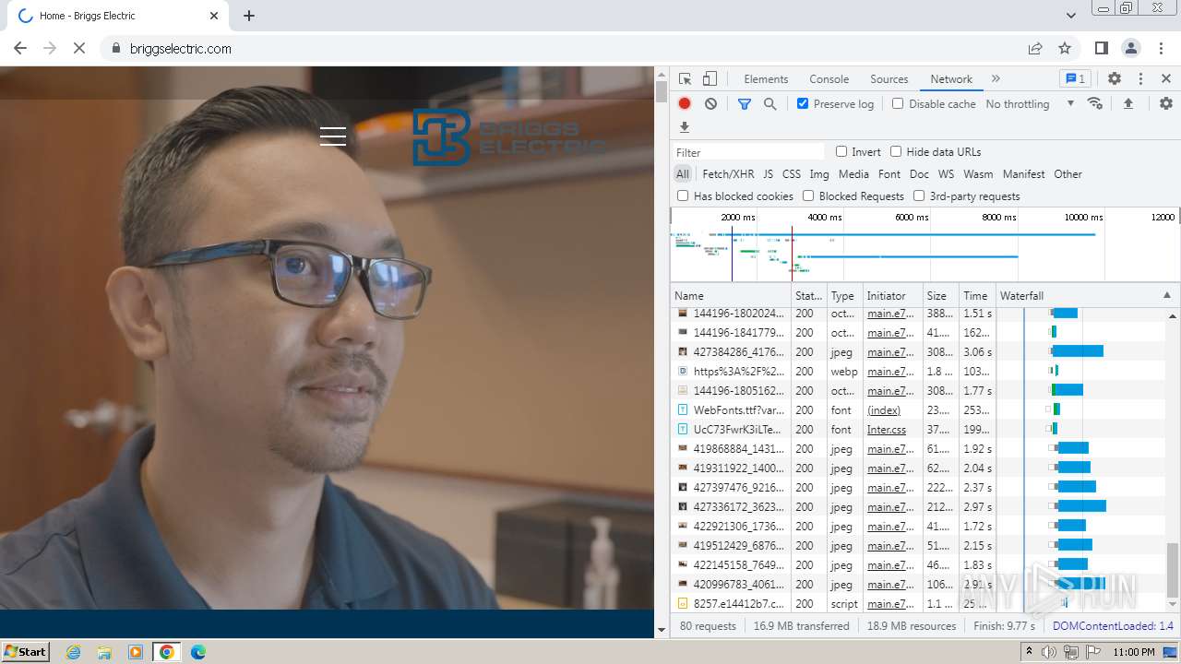
Task: Open the No throttling dropdown
Action: pos(1030,104)
